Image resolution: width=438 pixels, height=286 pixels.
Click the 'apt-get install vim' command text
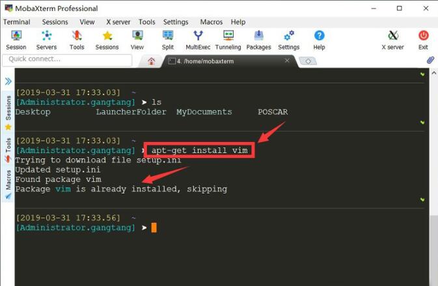click(x=199, y=150)
